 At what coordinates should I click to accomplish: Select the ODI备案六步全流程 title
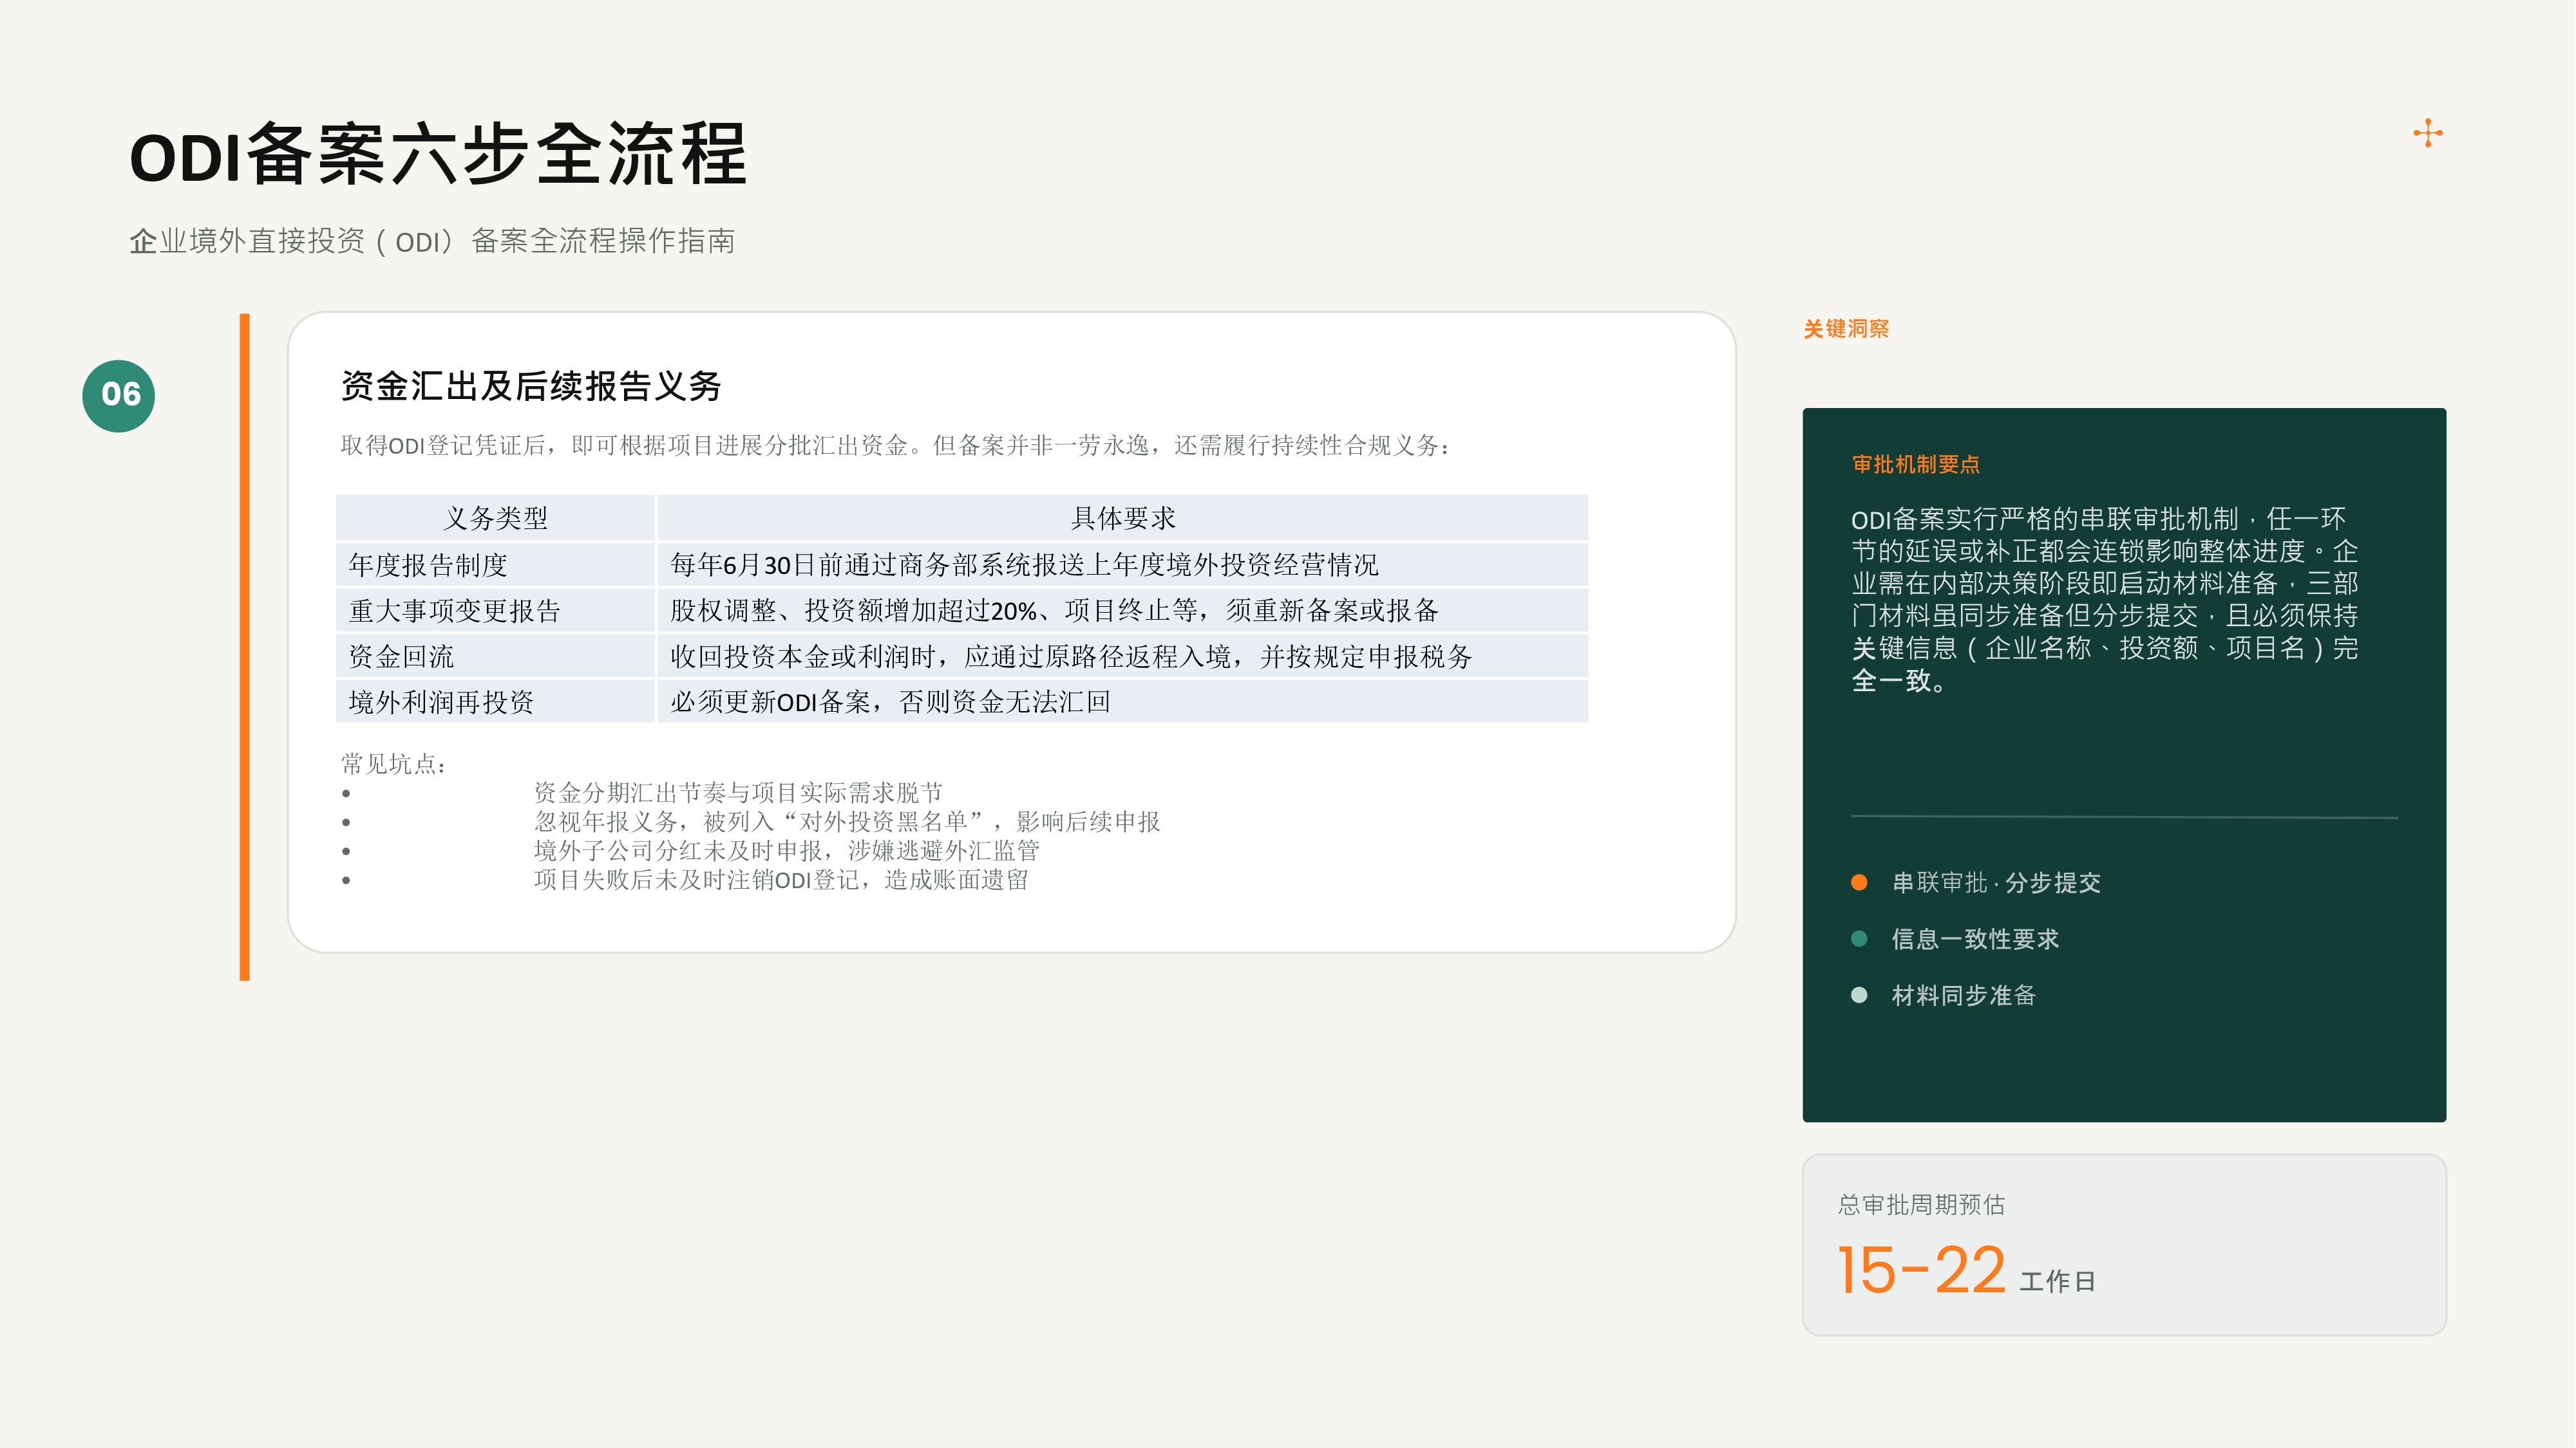point(438,155)
